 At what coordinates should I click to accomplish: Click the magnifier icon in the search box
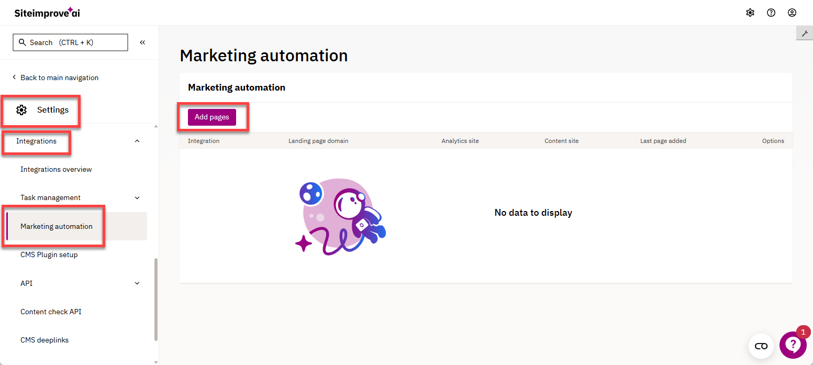click(x=22, y=42)
